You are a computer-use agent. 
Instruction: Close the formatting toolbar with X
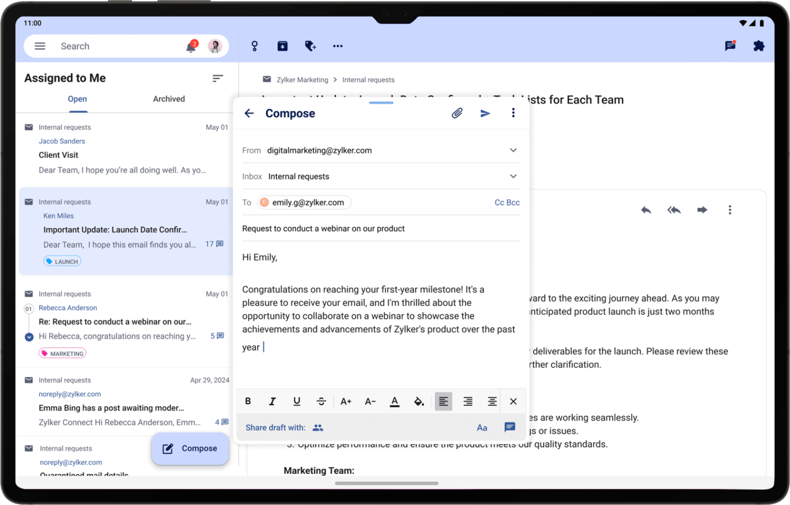[x=513, y=402]
